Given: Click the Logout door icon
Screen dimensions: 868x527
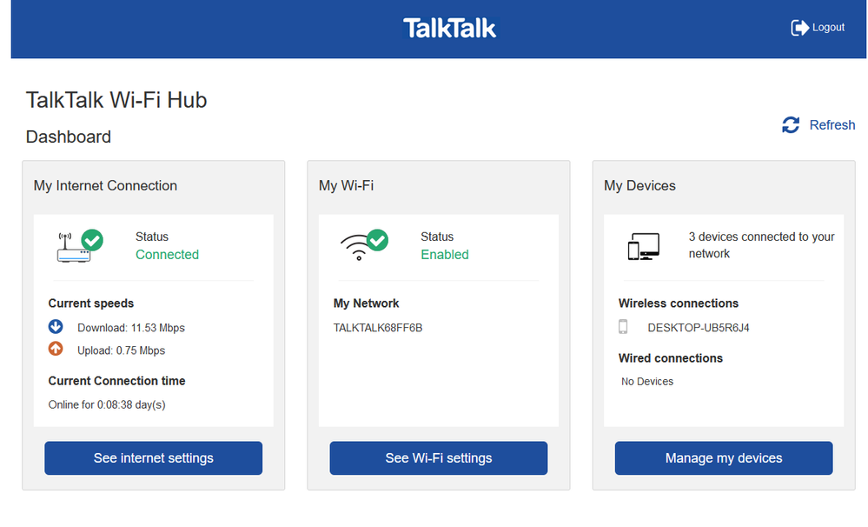Looking at the screenshot, I should tap(799, 28).
